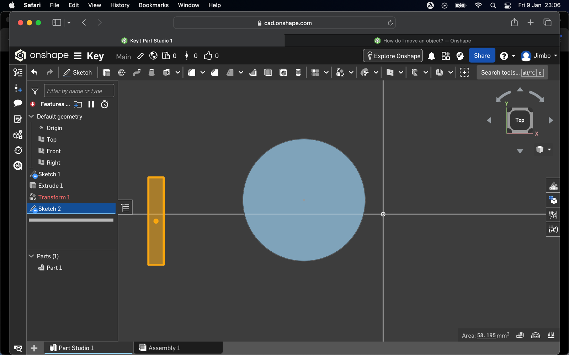Click the undo arrow

[34, 72]
